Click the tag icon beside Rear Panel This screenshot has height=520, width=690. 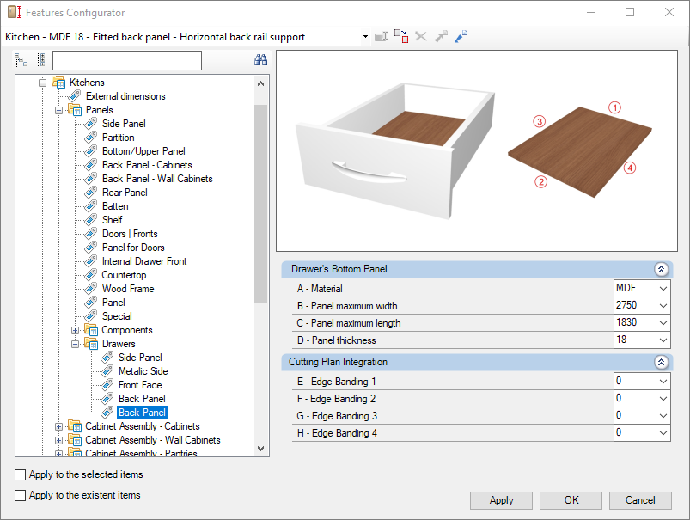[x=90, y=193]
